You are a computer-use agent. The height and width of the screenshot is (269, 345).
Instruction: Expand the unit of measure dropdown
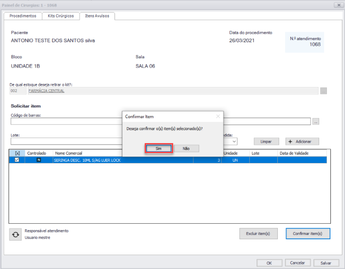(x=235, y=141)
